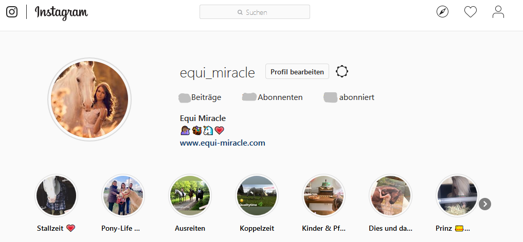The width and height of the screenshot is (523, 242).
Task: Open the www.equi-miracle.com link
Action: pyautogui.click(x=223, y=143)
